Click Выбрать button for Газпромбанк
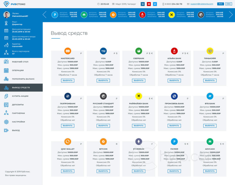235x185 pixels. [68, 126]
